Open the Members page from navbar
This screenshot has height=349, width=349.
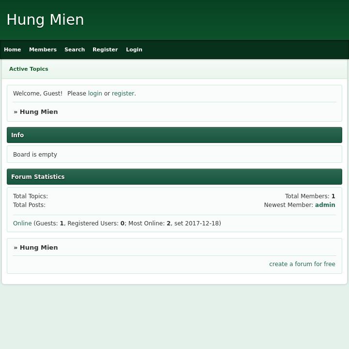pos(43,49)
